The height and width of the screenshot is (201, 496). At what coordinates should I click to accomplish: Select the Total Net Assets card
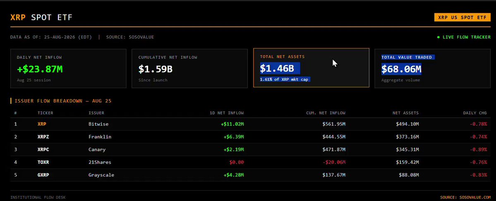coord(311,68)
